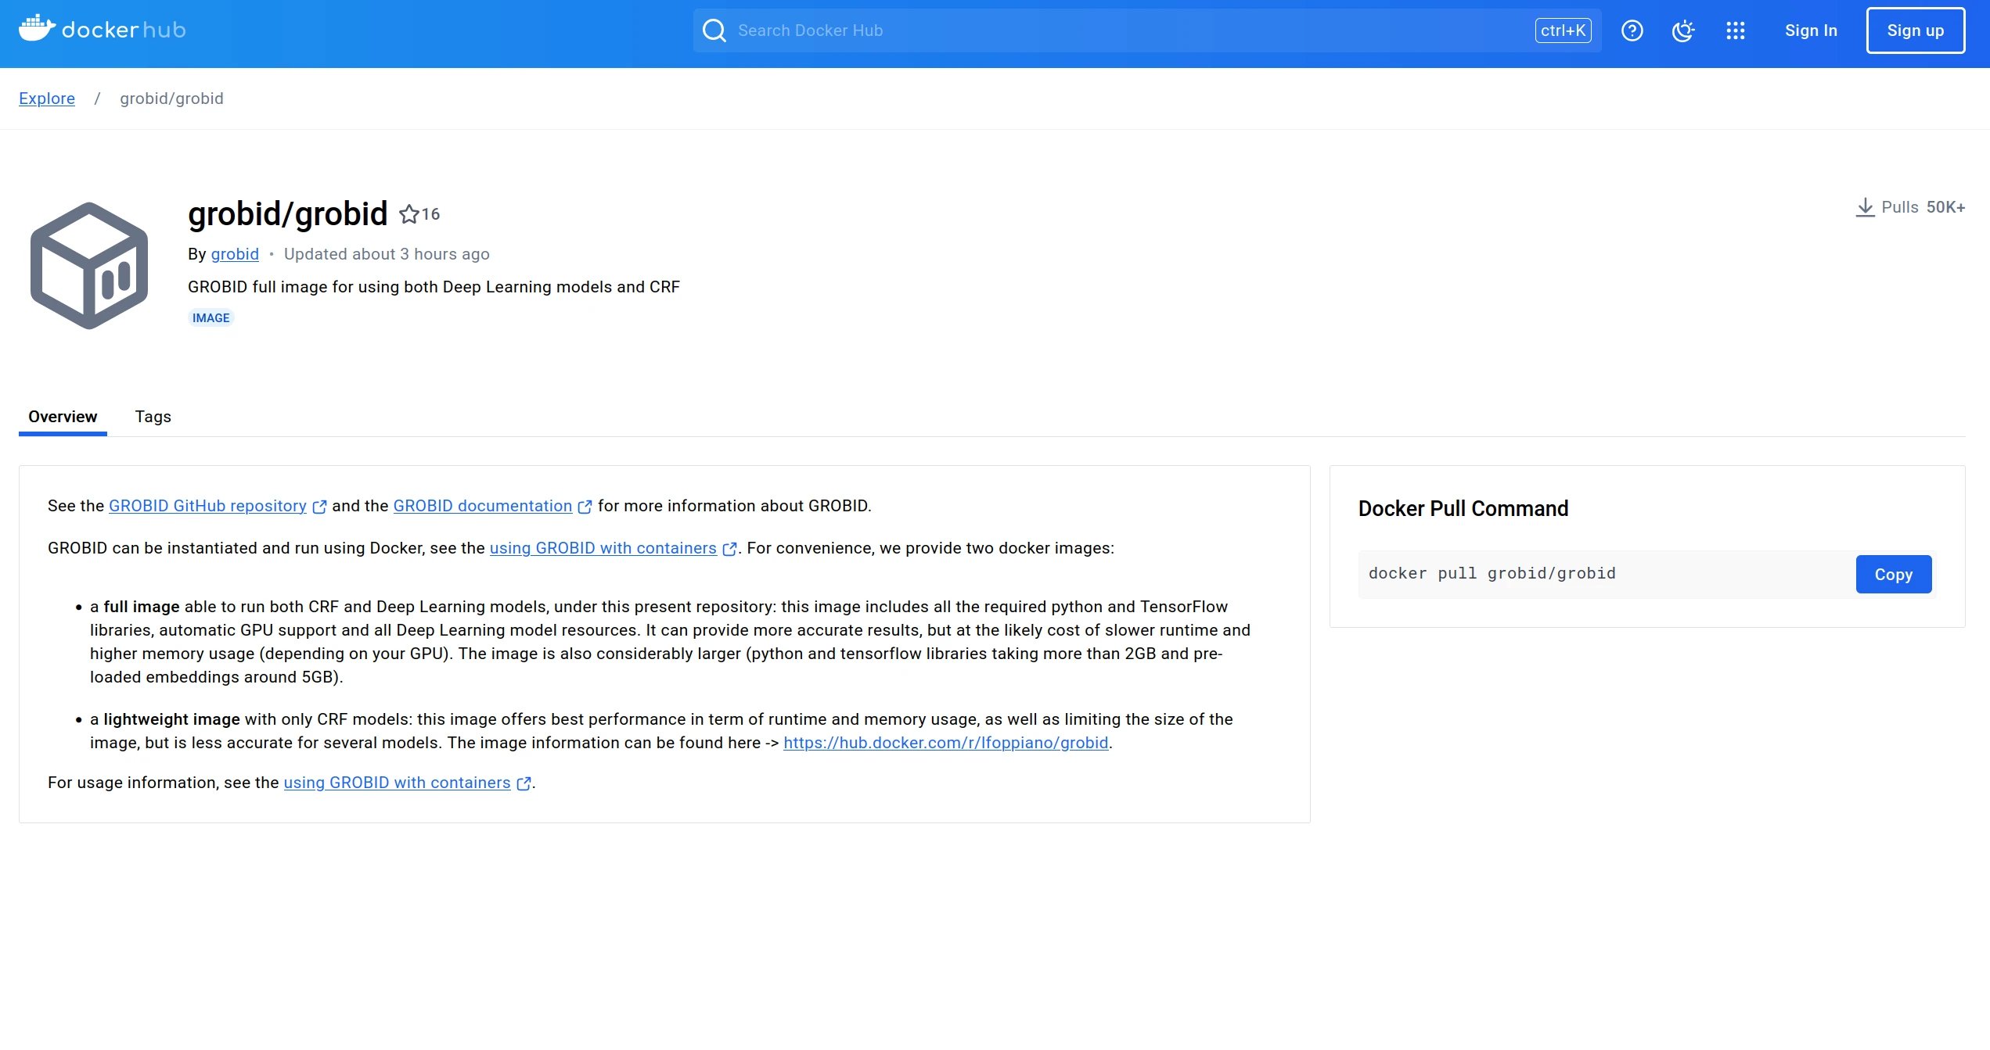The image size is (1990, 1050).
Task: Click the ctrl+K shortcut badge
Action: coord(1563,30)
